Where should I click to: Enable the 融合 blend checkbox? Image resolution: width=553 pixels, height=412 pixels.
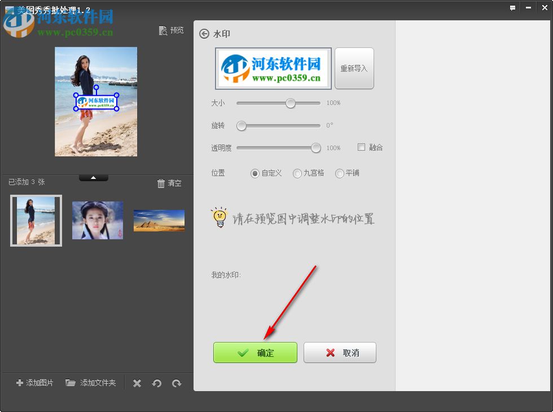coord(361,147)
